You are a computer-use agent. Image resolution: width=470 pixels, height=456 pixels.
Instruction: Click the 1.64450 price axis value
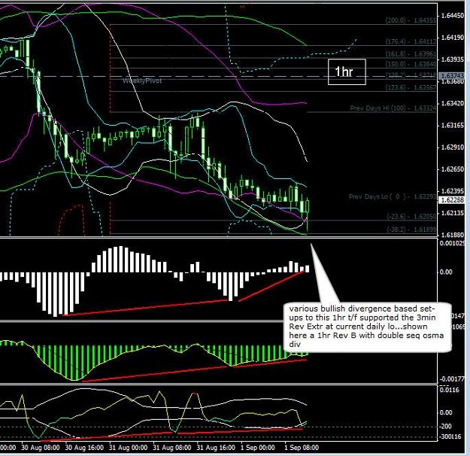point(452,16)
